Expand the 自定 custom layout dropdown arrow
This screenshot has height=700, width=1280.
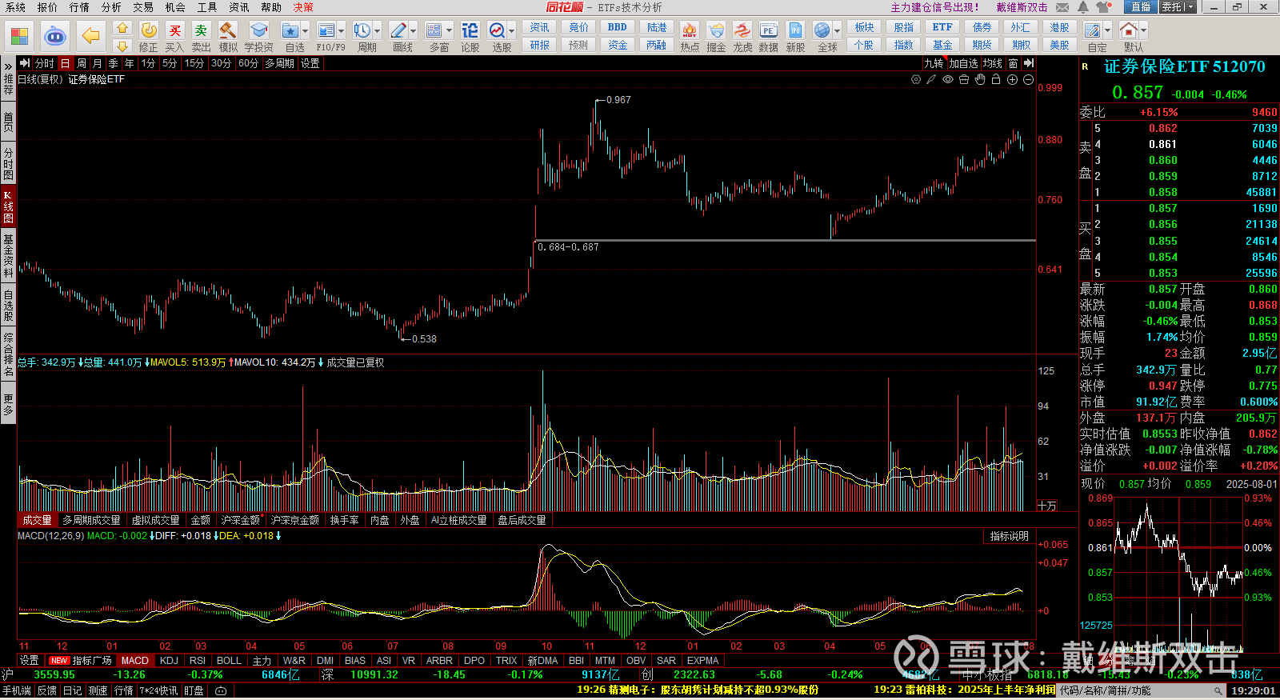point(1107,31)
